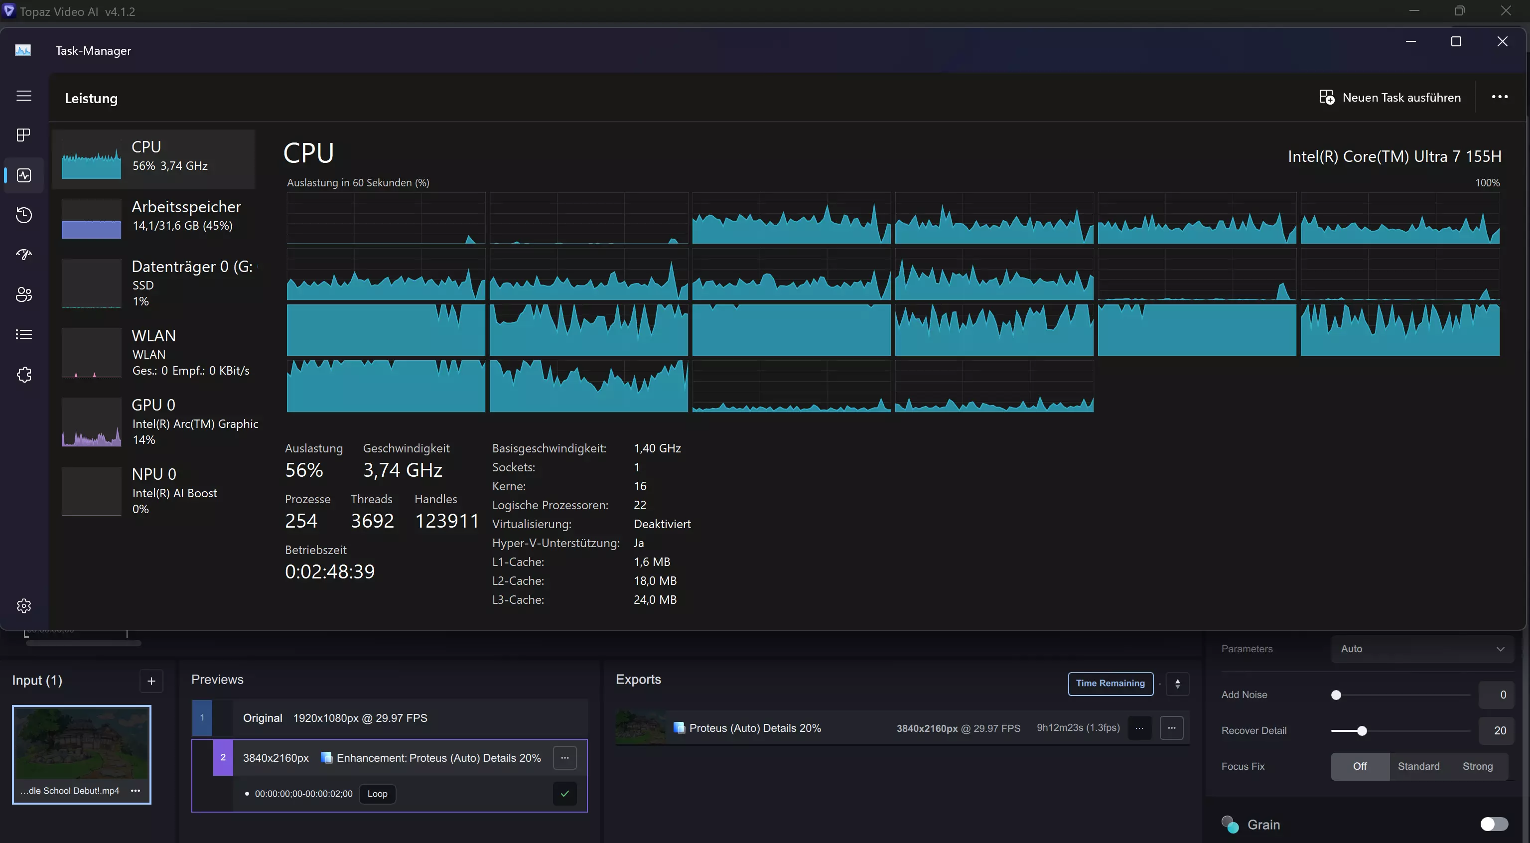Open options menu for Enhancement preview

click(565, 757)
